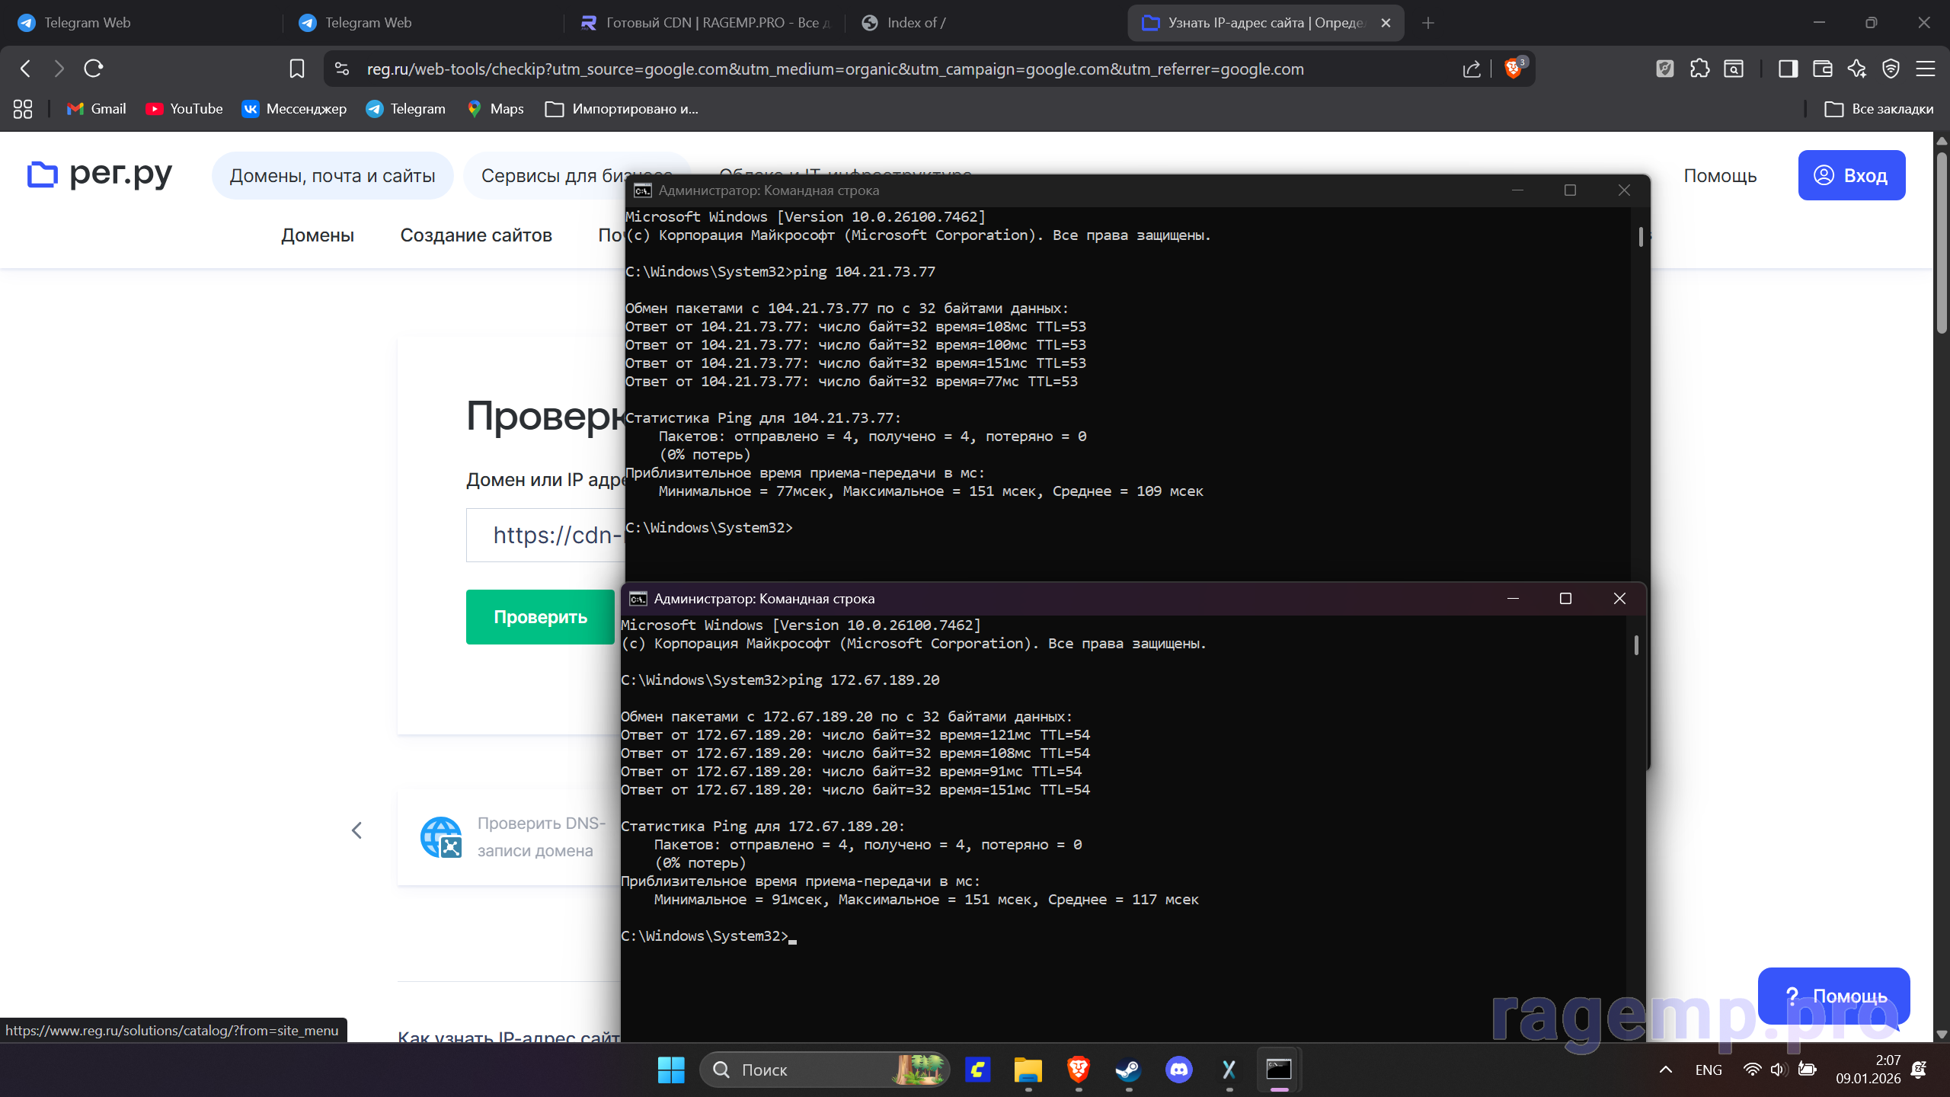Open the browser extensions puzzle icon
Screen dimensions: 1950x1097
click(x=1699, y=69)
